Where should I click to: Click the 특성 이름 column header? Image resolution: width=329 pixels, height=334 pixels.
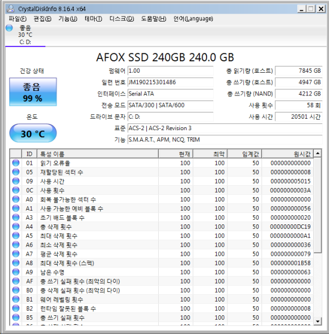pos(98,154)
